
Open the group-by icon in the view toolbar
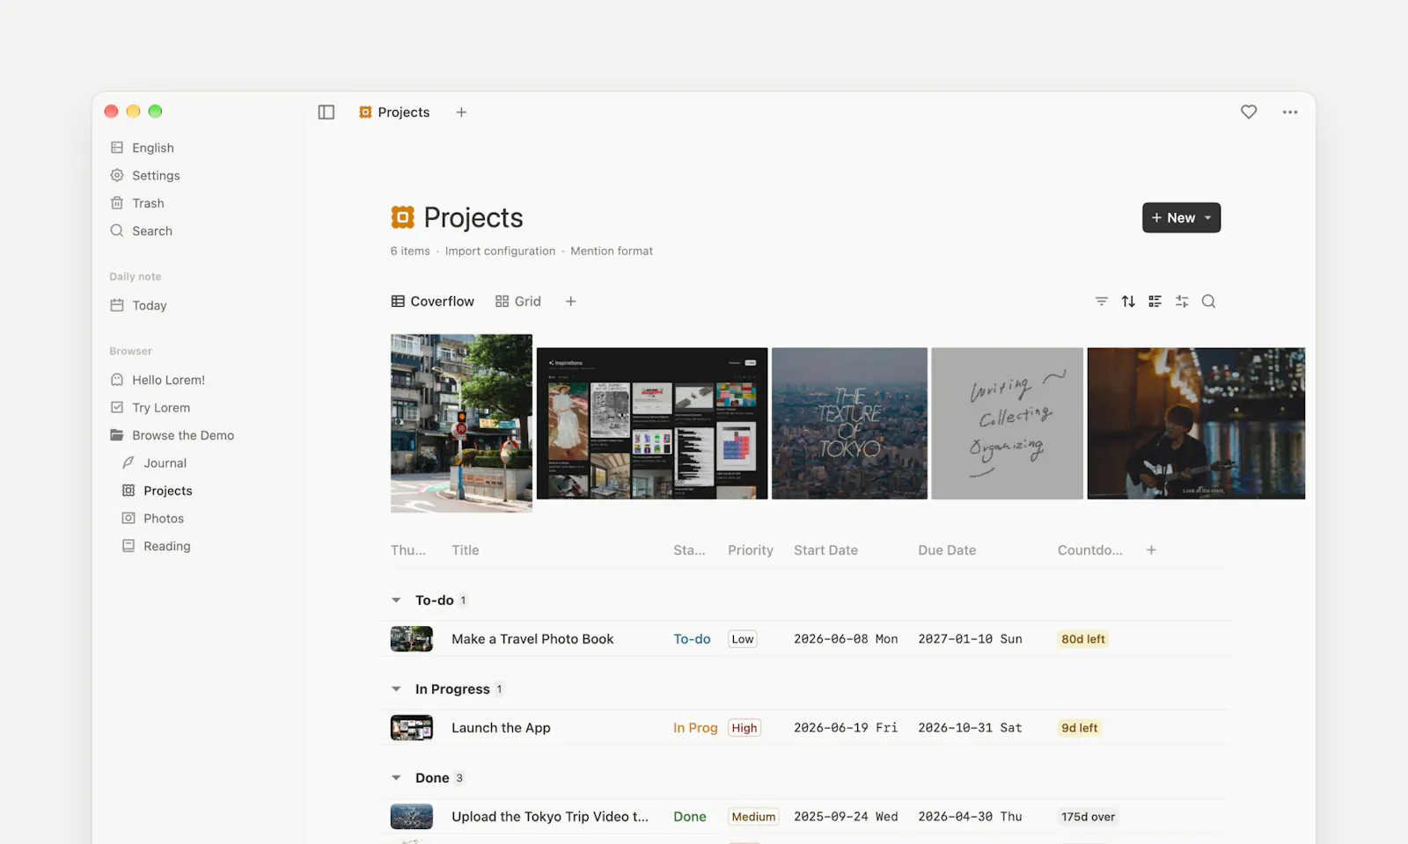(1155, 302)
